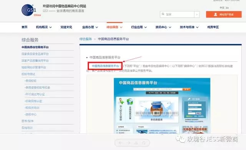Screen dimensions: 246x150
Task: Open the 党建文化 nav item
Action: tap(66, 27)
